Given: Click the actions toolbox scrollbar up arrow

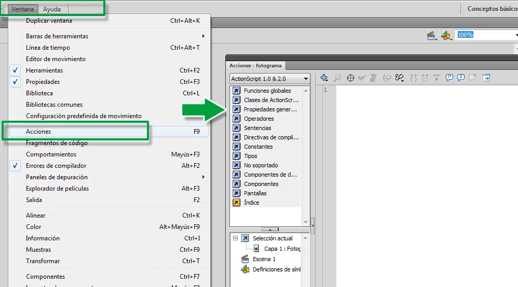Looking at the screenshot, I should (x=306, y=90).
